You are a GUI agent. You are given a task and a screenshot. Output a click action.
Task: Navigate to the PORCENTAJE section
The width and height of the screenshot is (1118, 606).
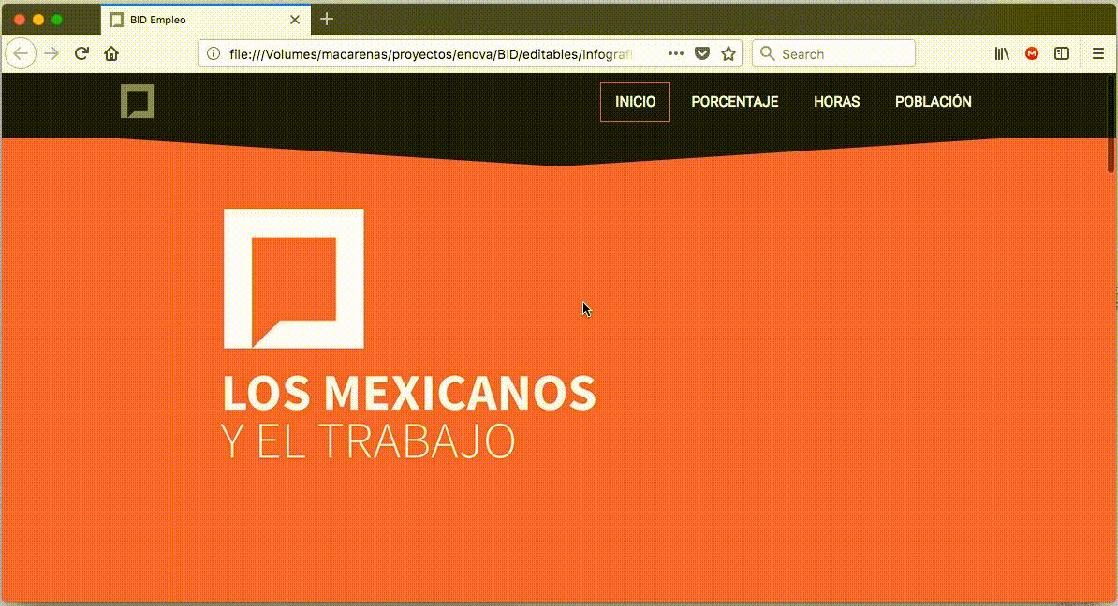pos(734,102)
